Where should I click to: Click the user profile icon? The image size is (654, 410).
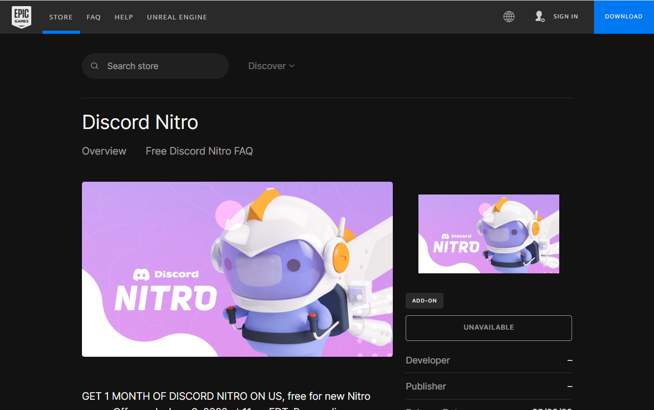pyautogui.click(x=539, y=17)
